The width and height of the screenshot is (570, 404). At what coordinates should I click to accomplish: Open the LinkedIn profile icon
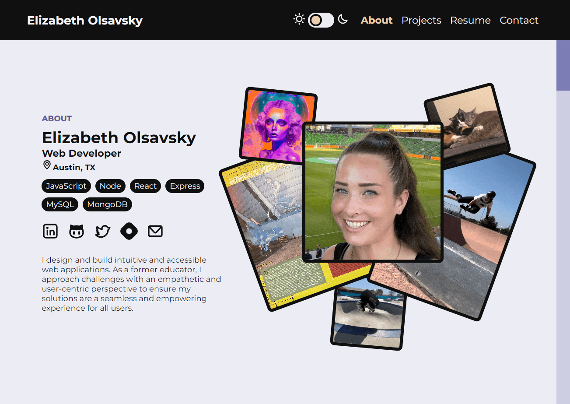50,231
